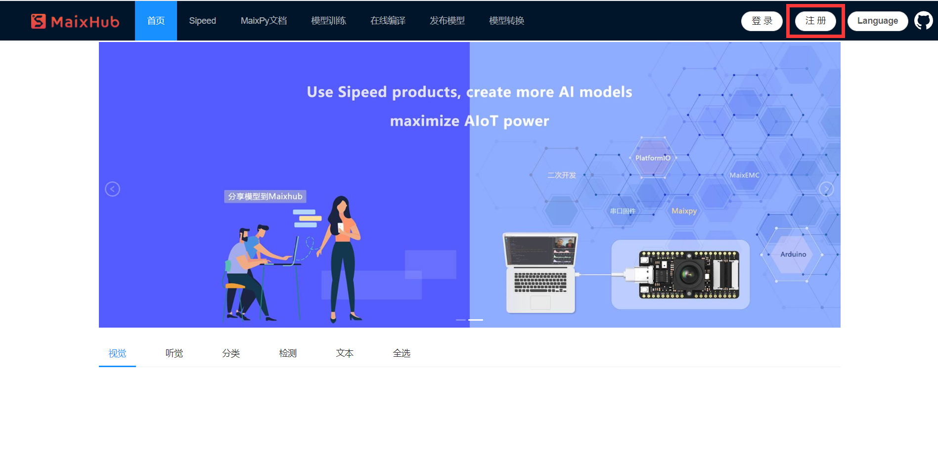Open the Language selector
Screen dimensions: 938x464
click(878, 21)
